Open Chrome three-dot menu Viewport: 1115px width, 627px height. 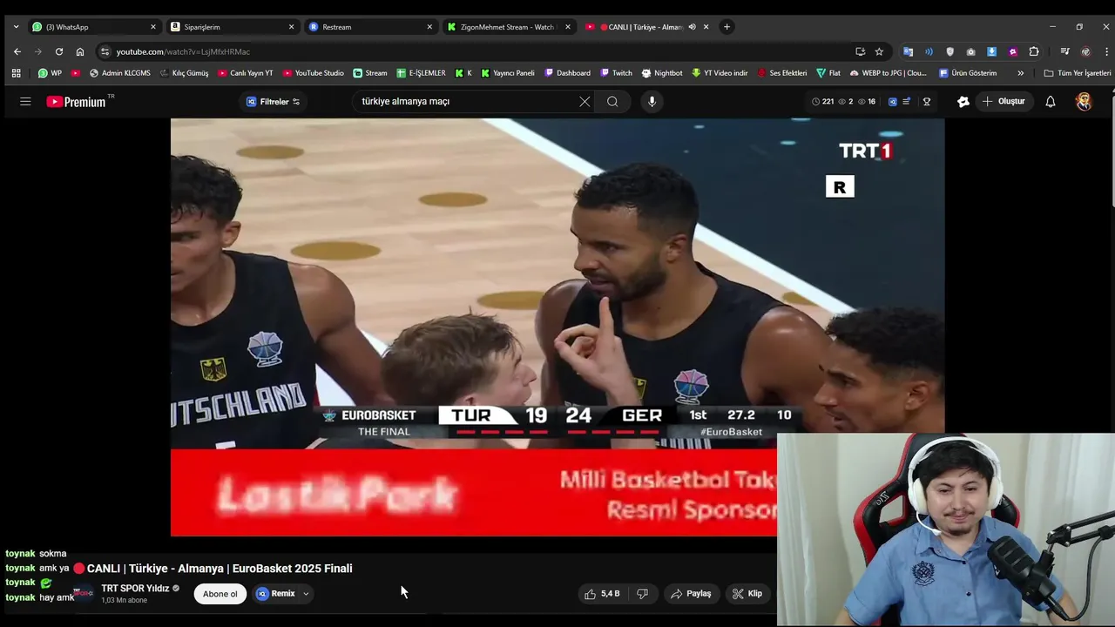coord(1105,51)
